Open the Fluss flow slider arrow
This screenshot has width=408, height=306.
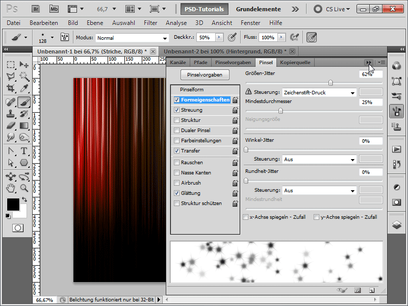point(282,37)
